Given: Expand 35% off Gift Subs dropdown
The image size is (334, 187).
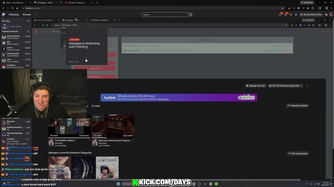Looking at the screenshot, I should click(x=285, y=86).
